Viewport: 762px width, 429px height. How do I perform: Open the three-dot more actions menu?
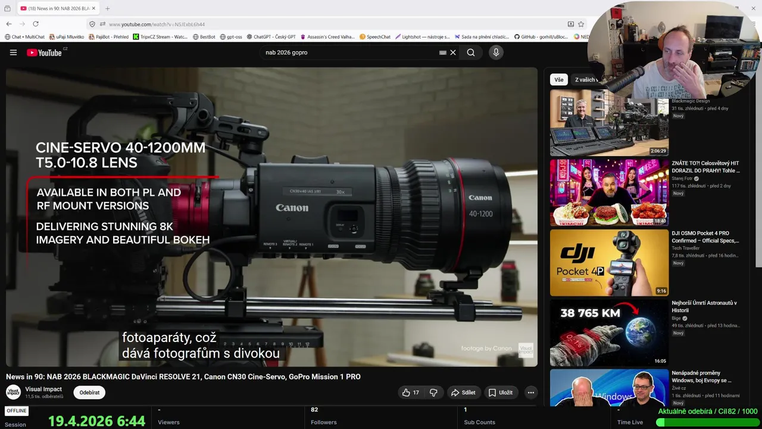530,393
